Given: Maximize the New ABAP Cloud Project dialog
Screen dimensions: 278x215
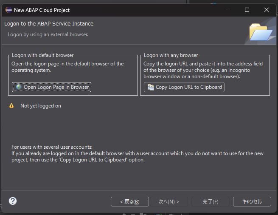Looking at the screenshot, I should (x=247, y=10).
